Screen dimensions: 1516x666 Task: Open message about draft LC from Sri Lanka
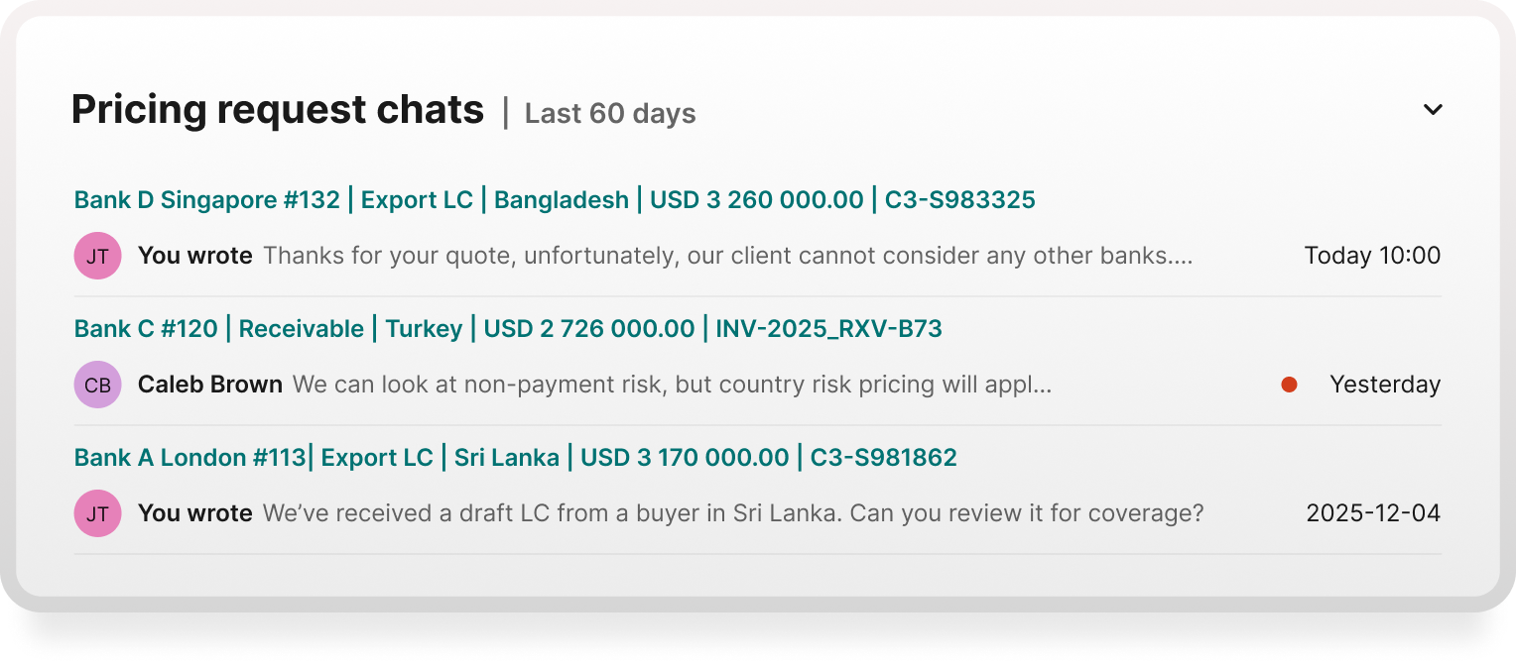pyautogui.click(x=732, y=513)
